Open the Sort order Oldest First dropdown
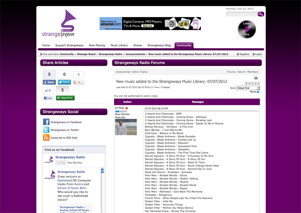 (x=249, y=87)
